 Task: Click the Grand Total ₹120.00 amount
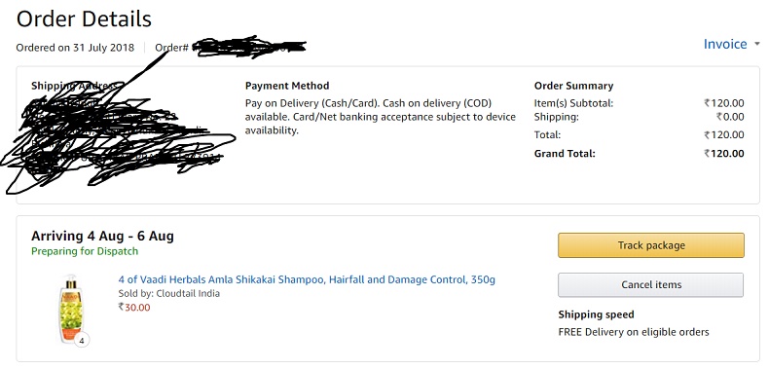coord(724,154)
